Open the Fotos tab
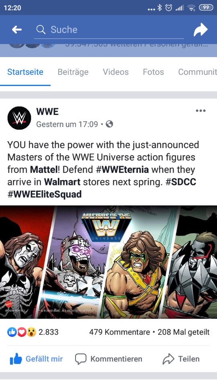This screenshot has width=217, height=386. pos(153,72)
